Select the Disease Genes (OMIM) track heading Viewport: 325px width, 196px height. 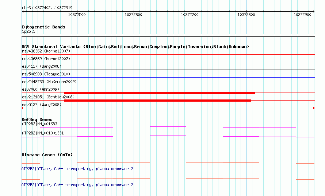(x=47, y=155)
